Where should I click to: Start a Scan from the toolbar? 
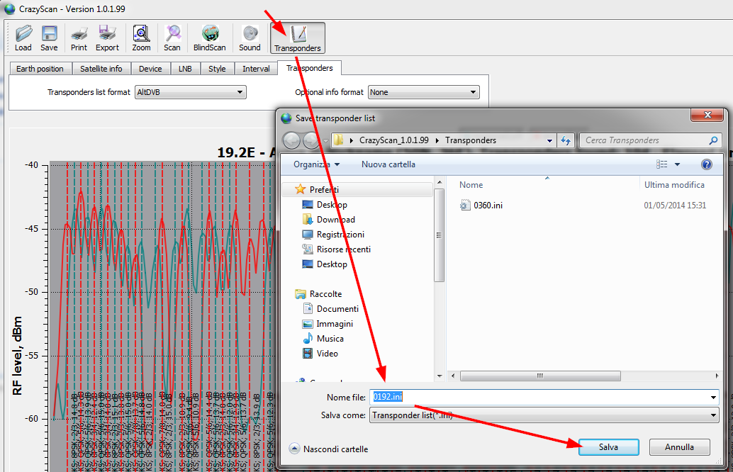point(172,38)
